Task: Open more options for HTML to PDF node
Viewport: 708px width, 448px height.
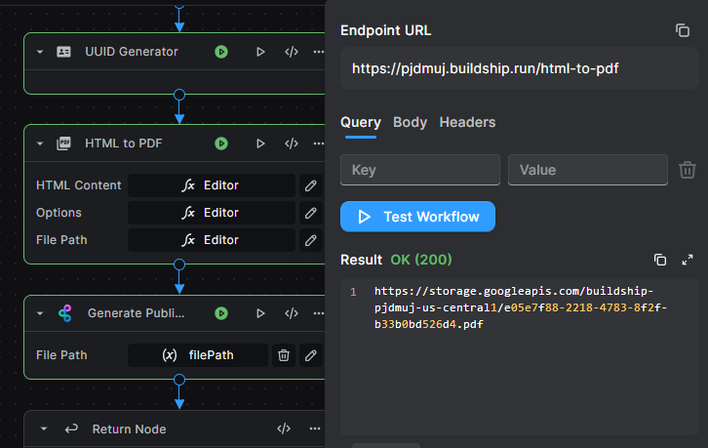Action: [x=318, y=143]
